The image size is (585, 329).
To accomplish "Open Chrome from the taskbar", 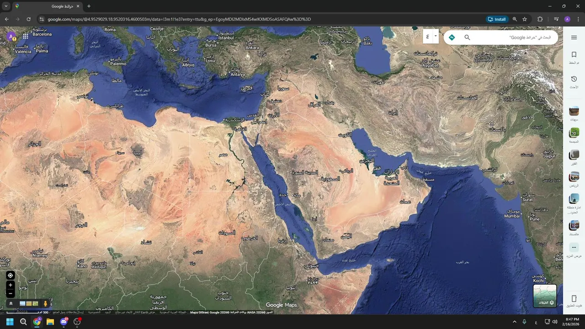I will [37, 322].
